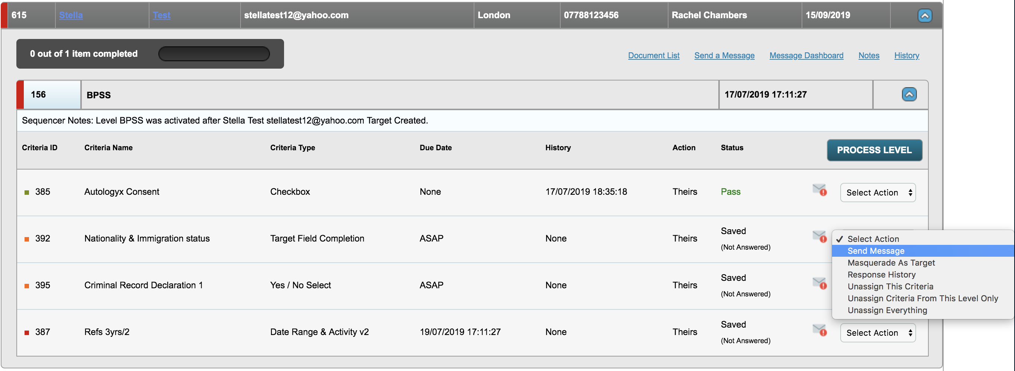Click the items completed progress bar
The width and height of the screenshot is (1015, 371).
pyautogui.click(x=214, y=54)
